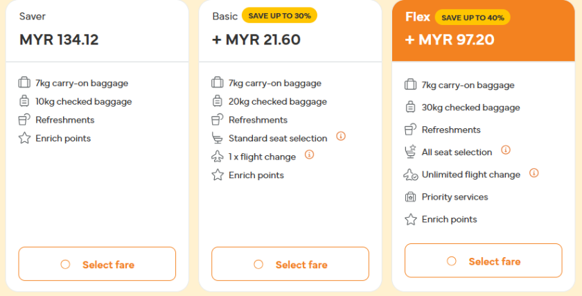Click the Flex Save up to 40% badge
The width and height of the screenshot is (582, 296).
473,17
